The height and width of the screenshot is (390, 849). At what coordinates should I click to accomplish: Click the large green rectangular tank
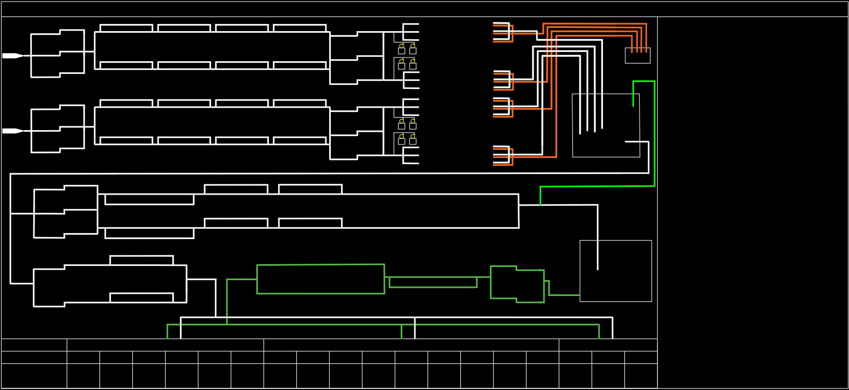[321, 279]
